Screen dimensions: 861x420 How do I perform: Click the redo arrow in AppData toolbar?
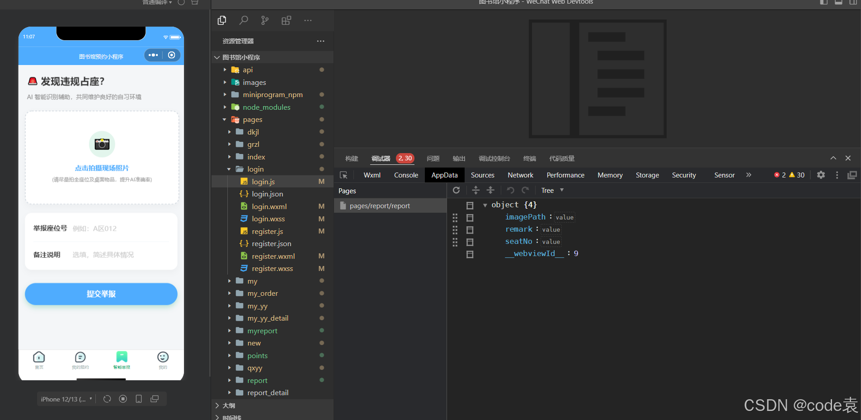[x=525, y=190]
